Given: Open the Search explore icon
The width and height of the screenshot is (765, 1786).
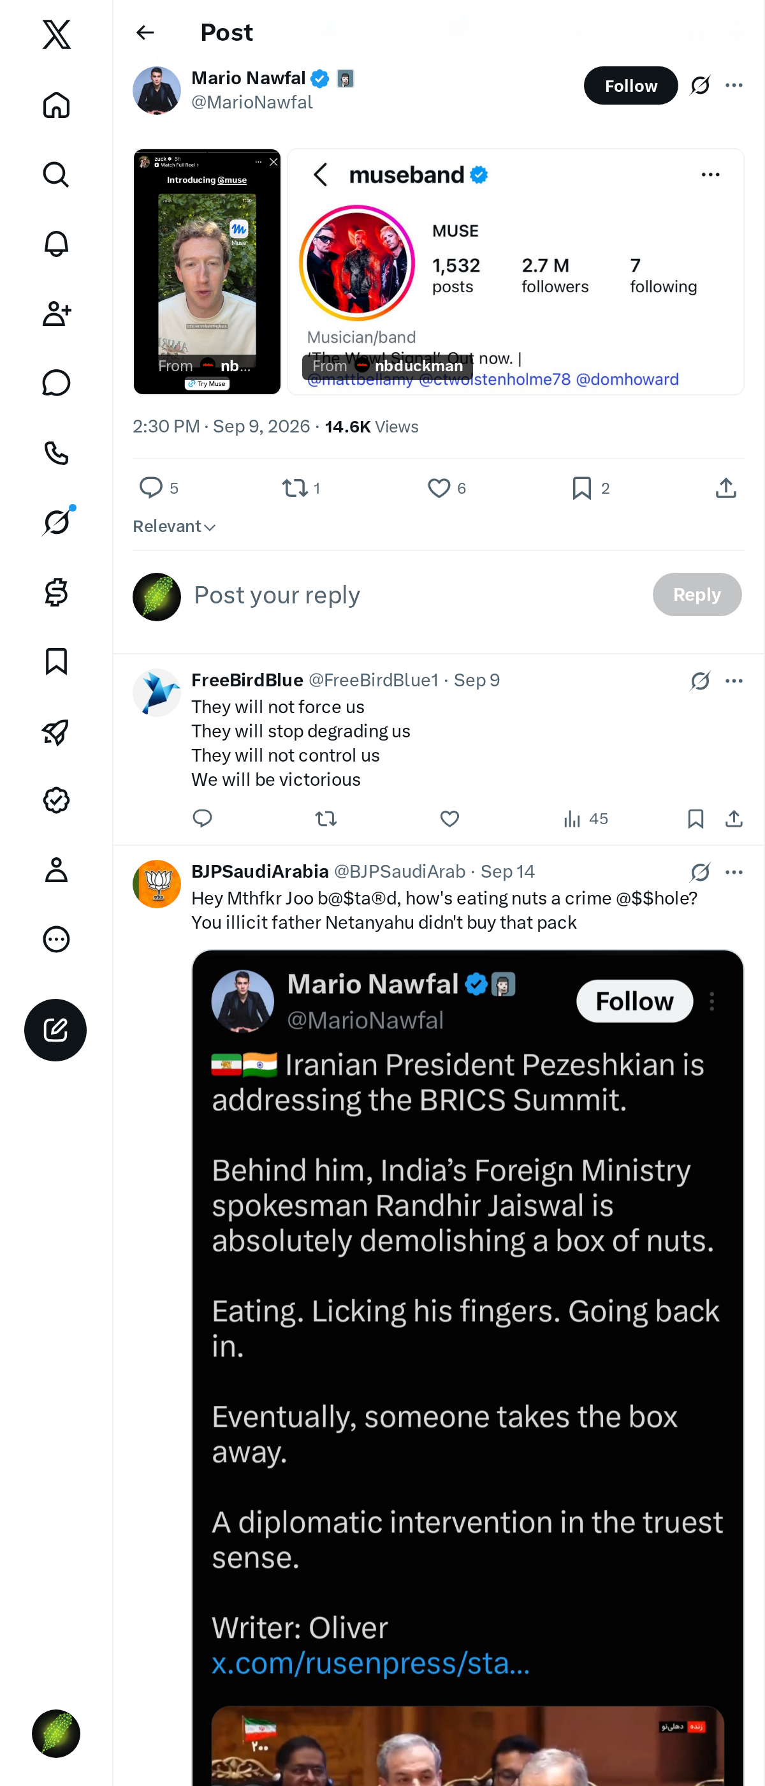Looking at the screenshot, I should 56,175.
